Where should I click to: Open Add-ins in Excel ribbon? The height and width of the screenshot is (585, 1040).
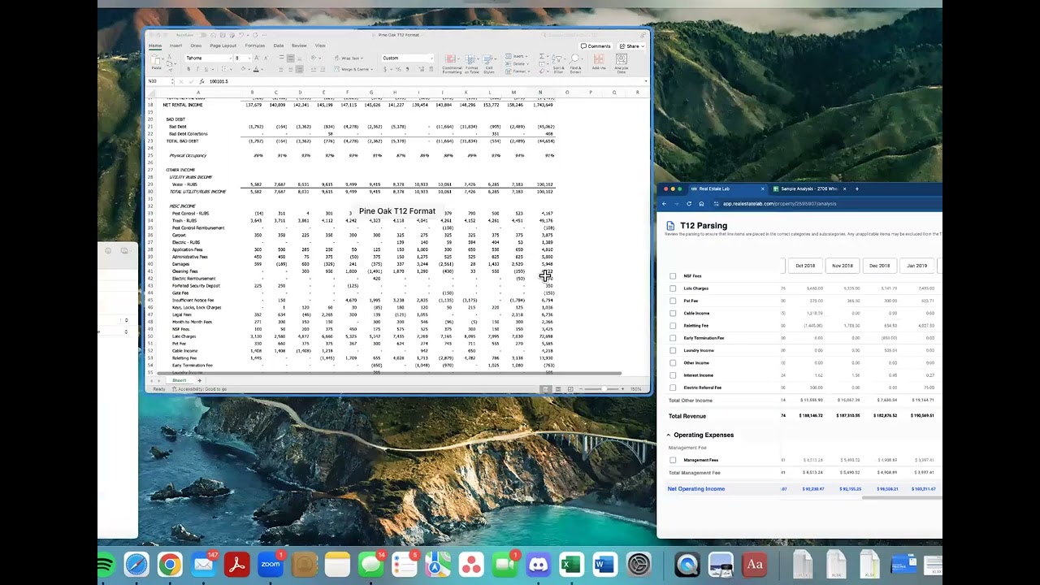(x=599, y=63)
